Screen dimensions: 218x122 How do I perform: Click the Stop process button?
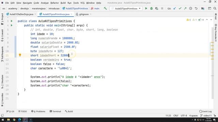coord(162,8)
